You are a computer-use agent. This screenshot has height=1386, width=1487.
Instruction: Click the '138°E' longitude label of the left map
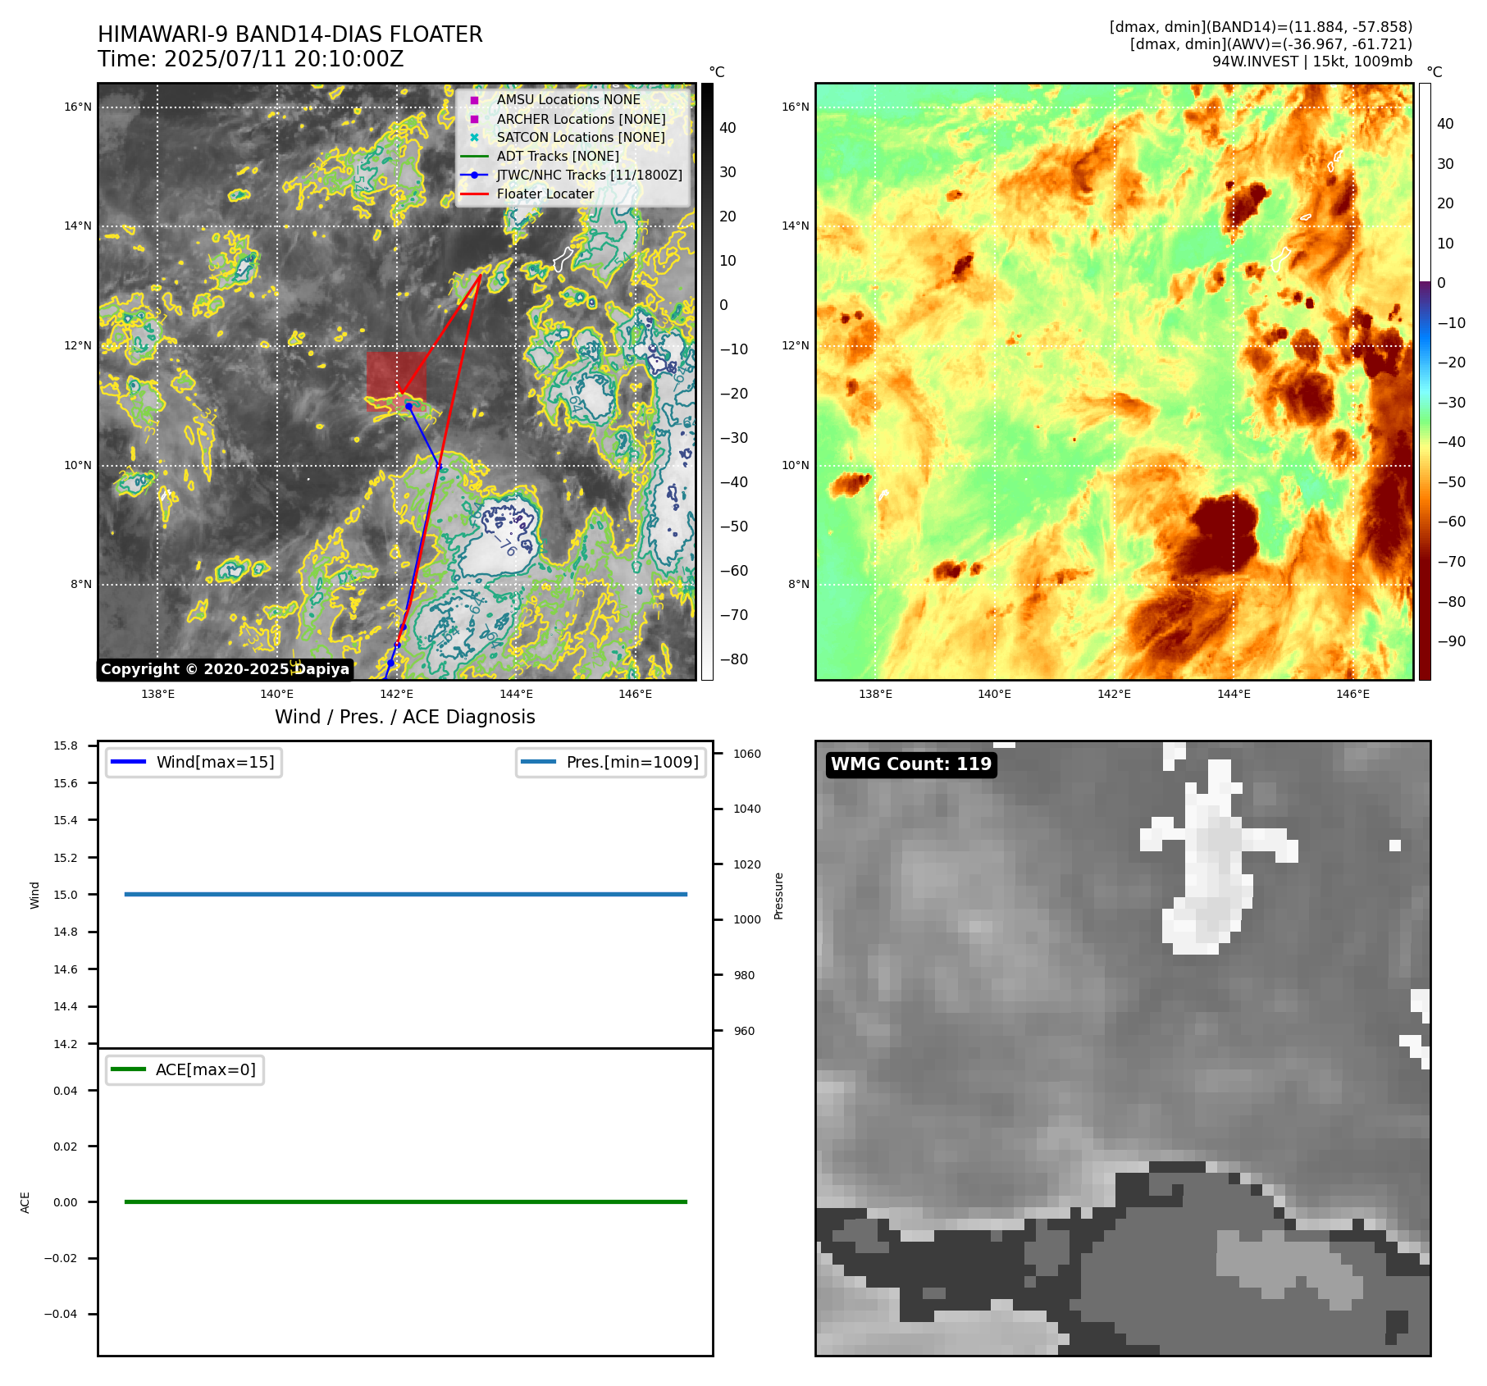click(x=157, y=694)
